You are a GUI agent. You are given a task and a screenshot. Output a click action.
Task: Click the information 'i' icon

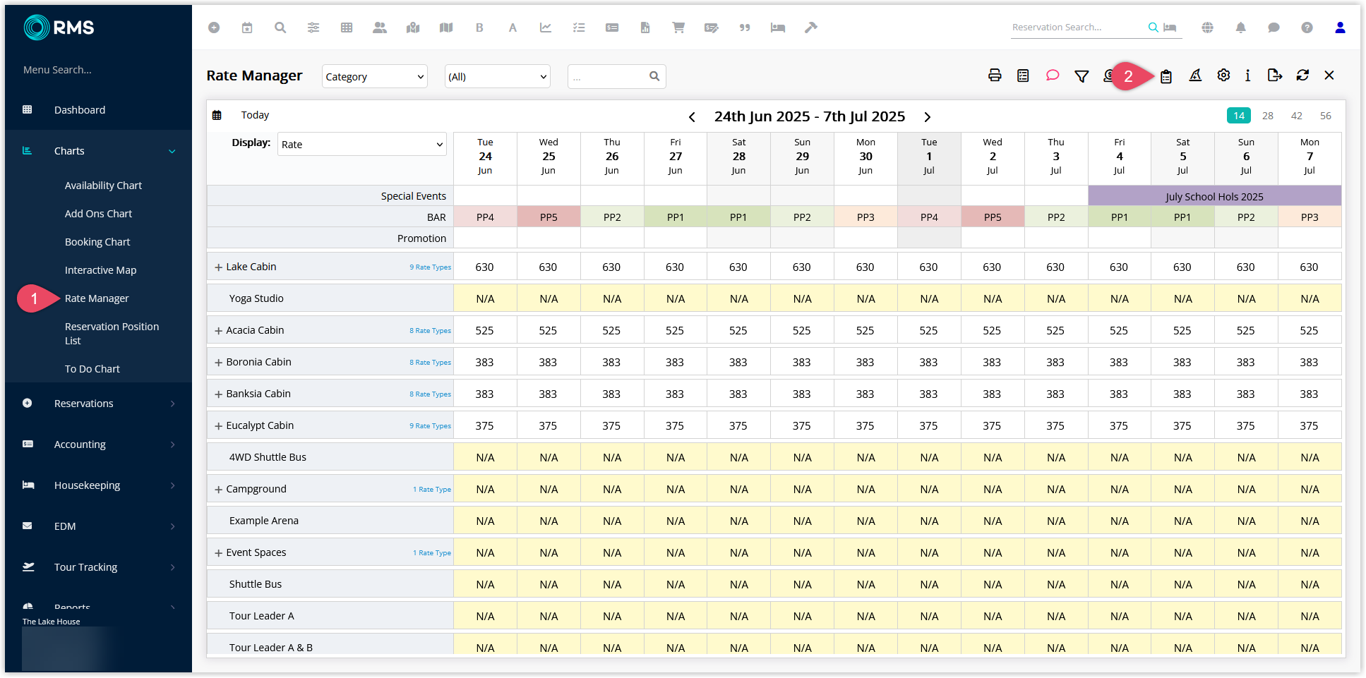coord(1248,75)
